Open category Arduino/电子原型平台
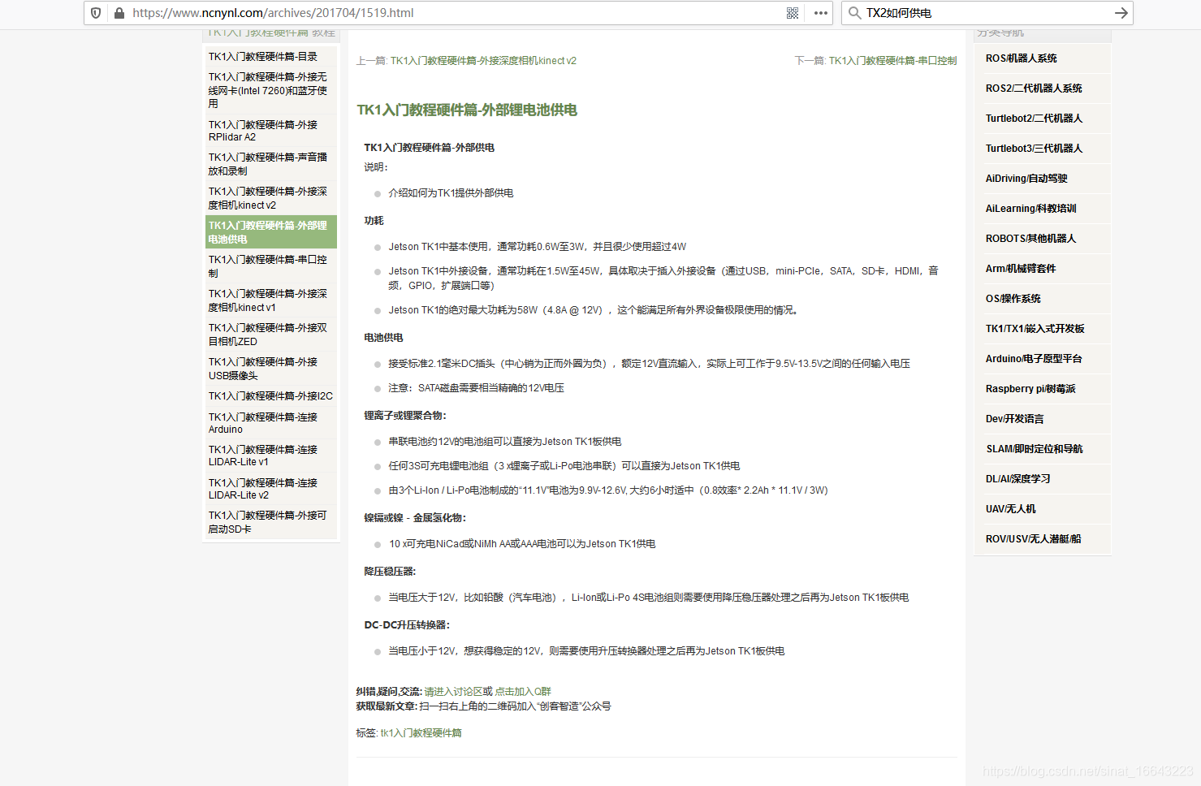The width and height of the screenshot is (1201, 786). tap(1034, 359)
